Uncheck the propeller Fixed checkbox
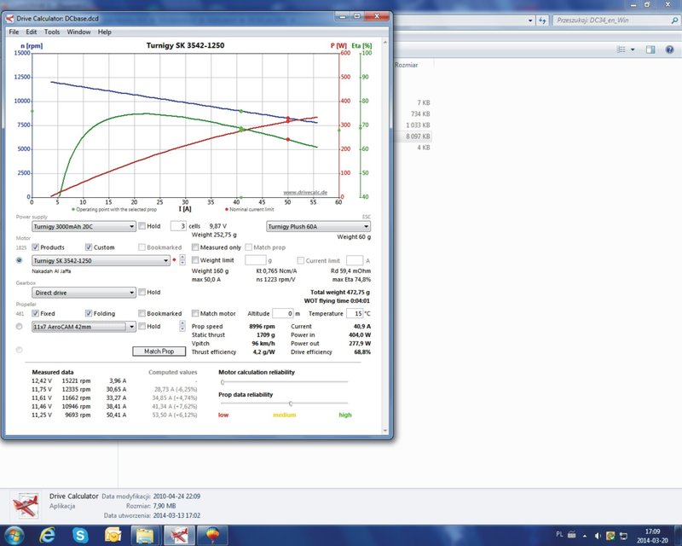 35,313
